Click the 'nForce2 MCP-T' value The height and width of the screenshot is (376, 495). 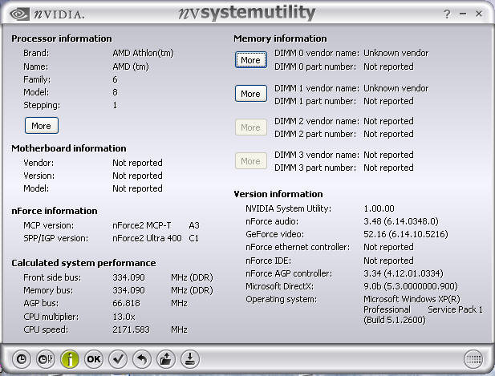point(142,225)
